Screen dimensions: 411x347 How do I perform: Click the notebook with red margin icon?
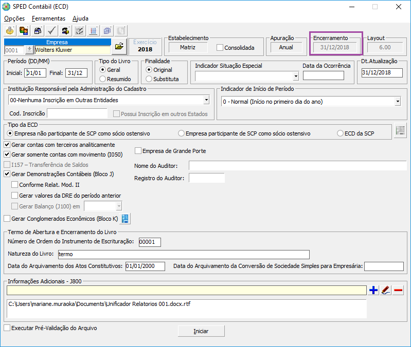(x=93, y=31)
